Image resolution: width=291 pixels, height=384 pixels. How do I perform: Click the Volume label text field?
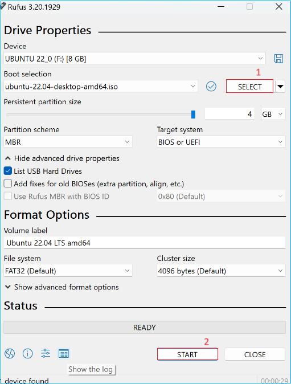coord(145,243)
